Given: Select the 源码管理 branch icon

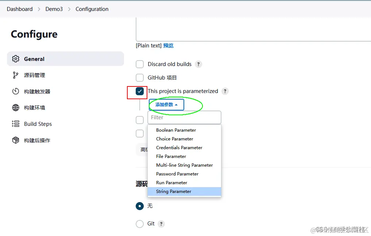Looking at the screenshot, I should tap(16, 75).
